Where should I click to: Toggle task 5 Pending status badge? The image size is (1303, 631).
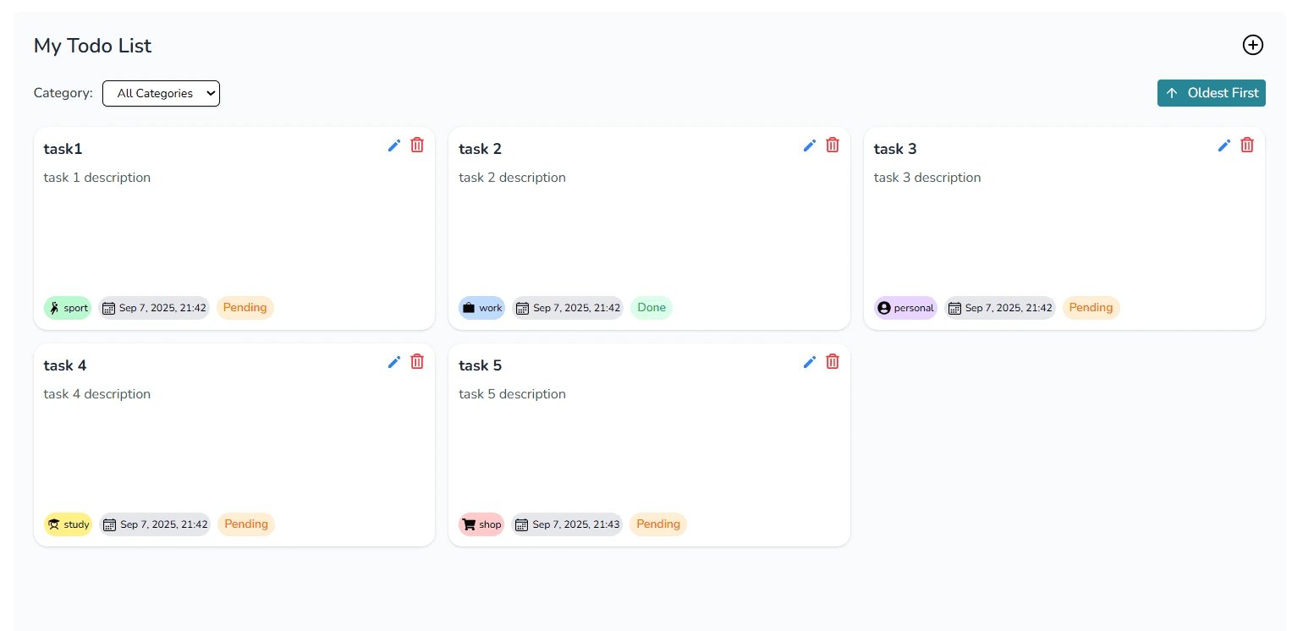[x=657, y=524]
